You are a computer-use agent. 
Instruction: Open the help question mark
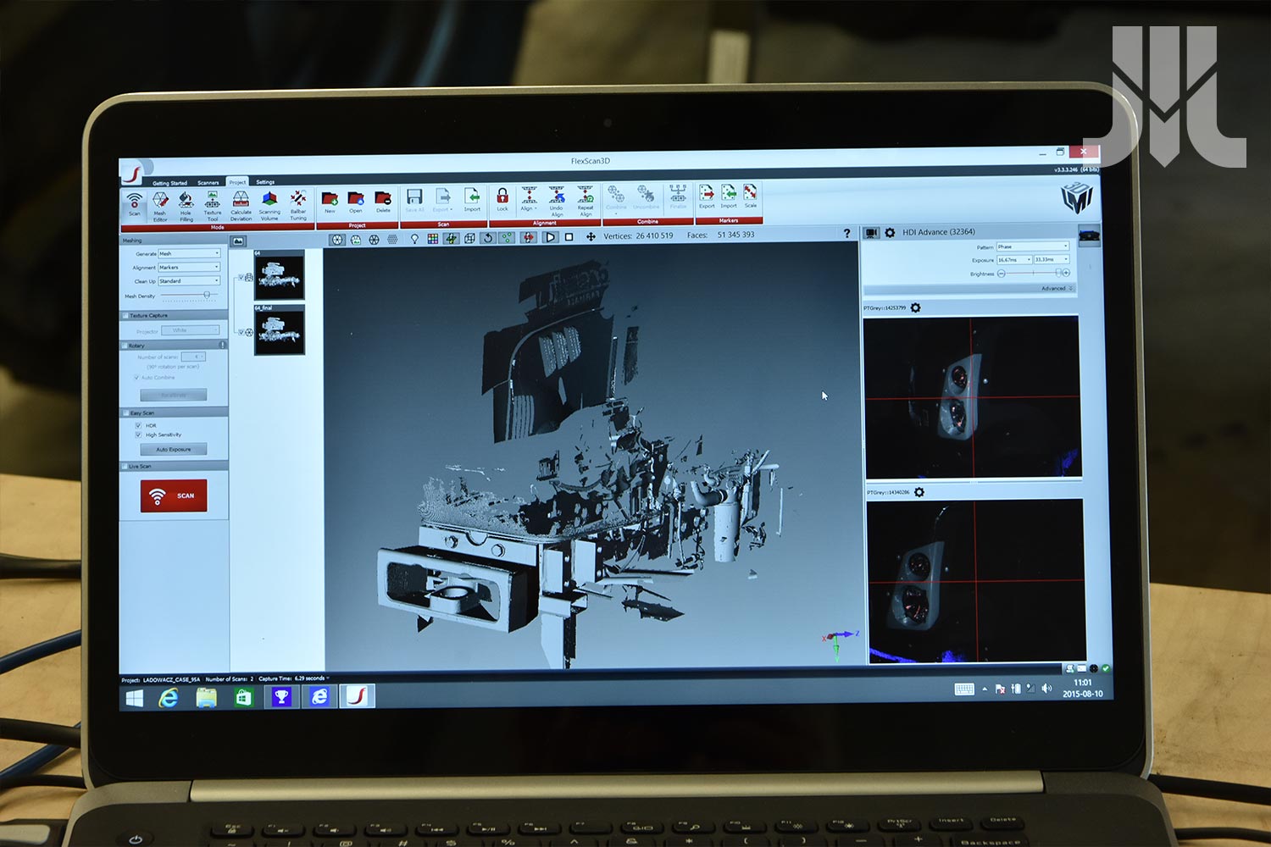click(846, 233)
